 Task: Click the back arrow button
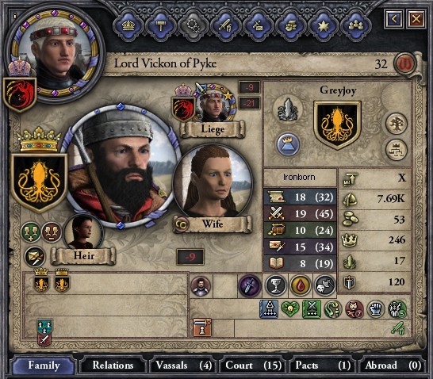(394, 19)
